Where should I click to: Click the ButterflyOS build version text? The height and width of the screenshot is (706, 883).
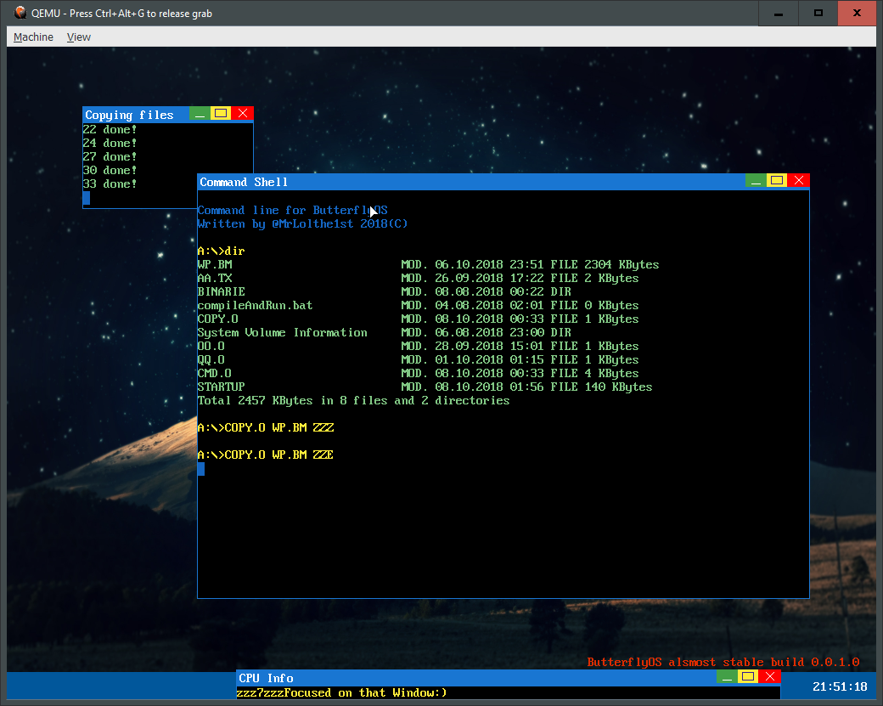723,662
